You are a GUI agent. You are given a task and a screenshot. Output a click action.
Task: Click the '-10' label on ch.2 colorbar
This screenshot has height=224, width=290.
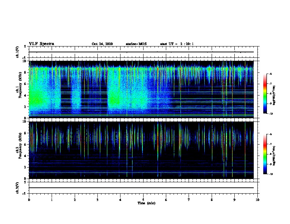[x=271, y=174]
